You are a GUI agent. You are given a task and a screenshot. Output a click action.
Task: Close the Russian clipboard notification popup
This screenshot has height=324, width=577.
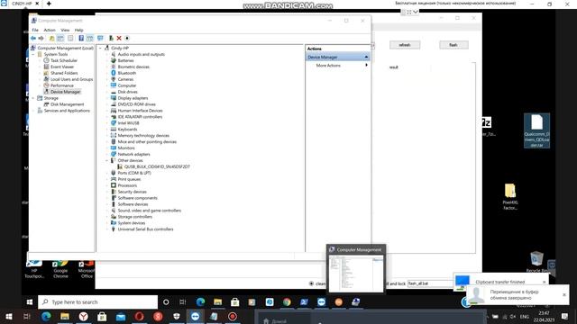(x=564, y=294)
